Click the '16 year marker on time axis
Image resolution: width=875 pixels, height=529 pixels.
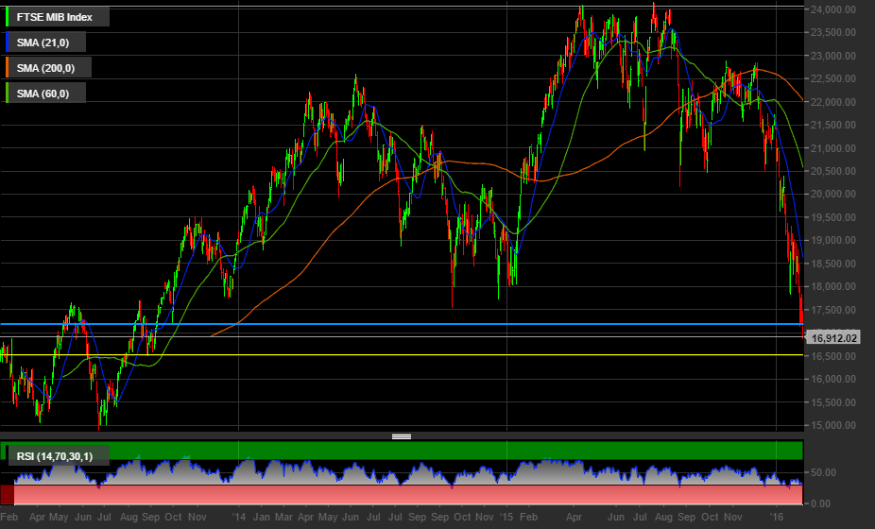click(x=777, y=518)
